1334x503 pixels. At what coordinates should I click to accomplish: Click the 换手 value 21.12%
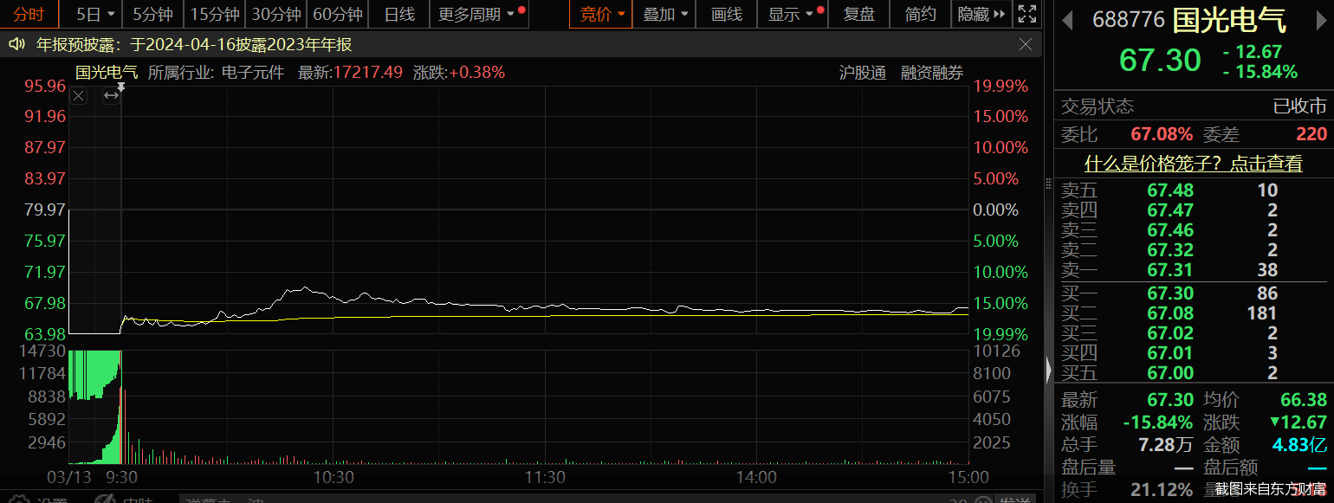coord(1162,490)
